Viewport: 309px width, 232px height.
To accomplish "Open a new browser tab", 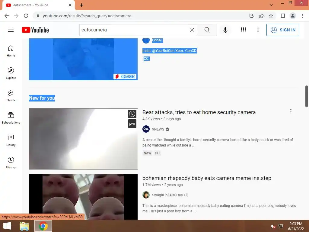I will tap(81, 5).
